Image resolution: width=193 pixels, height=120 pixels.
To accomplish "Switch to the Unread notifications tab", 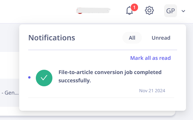I will click(x=161, y=38).
